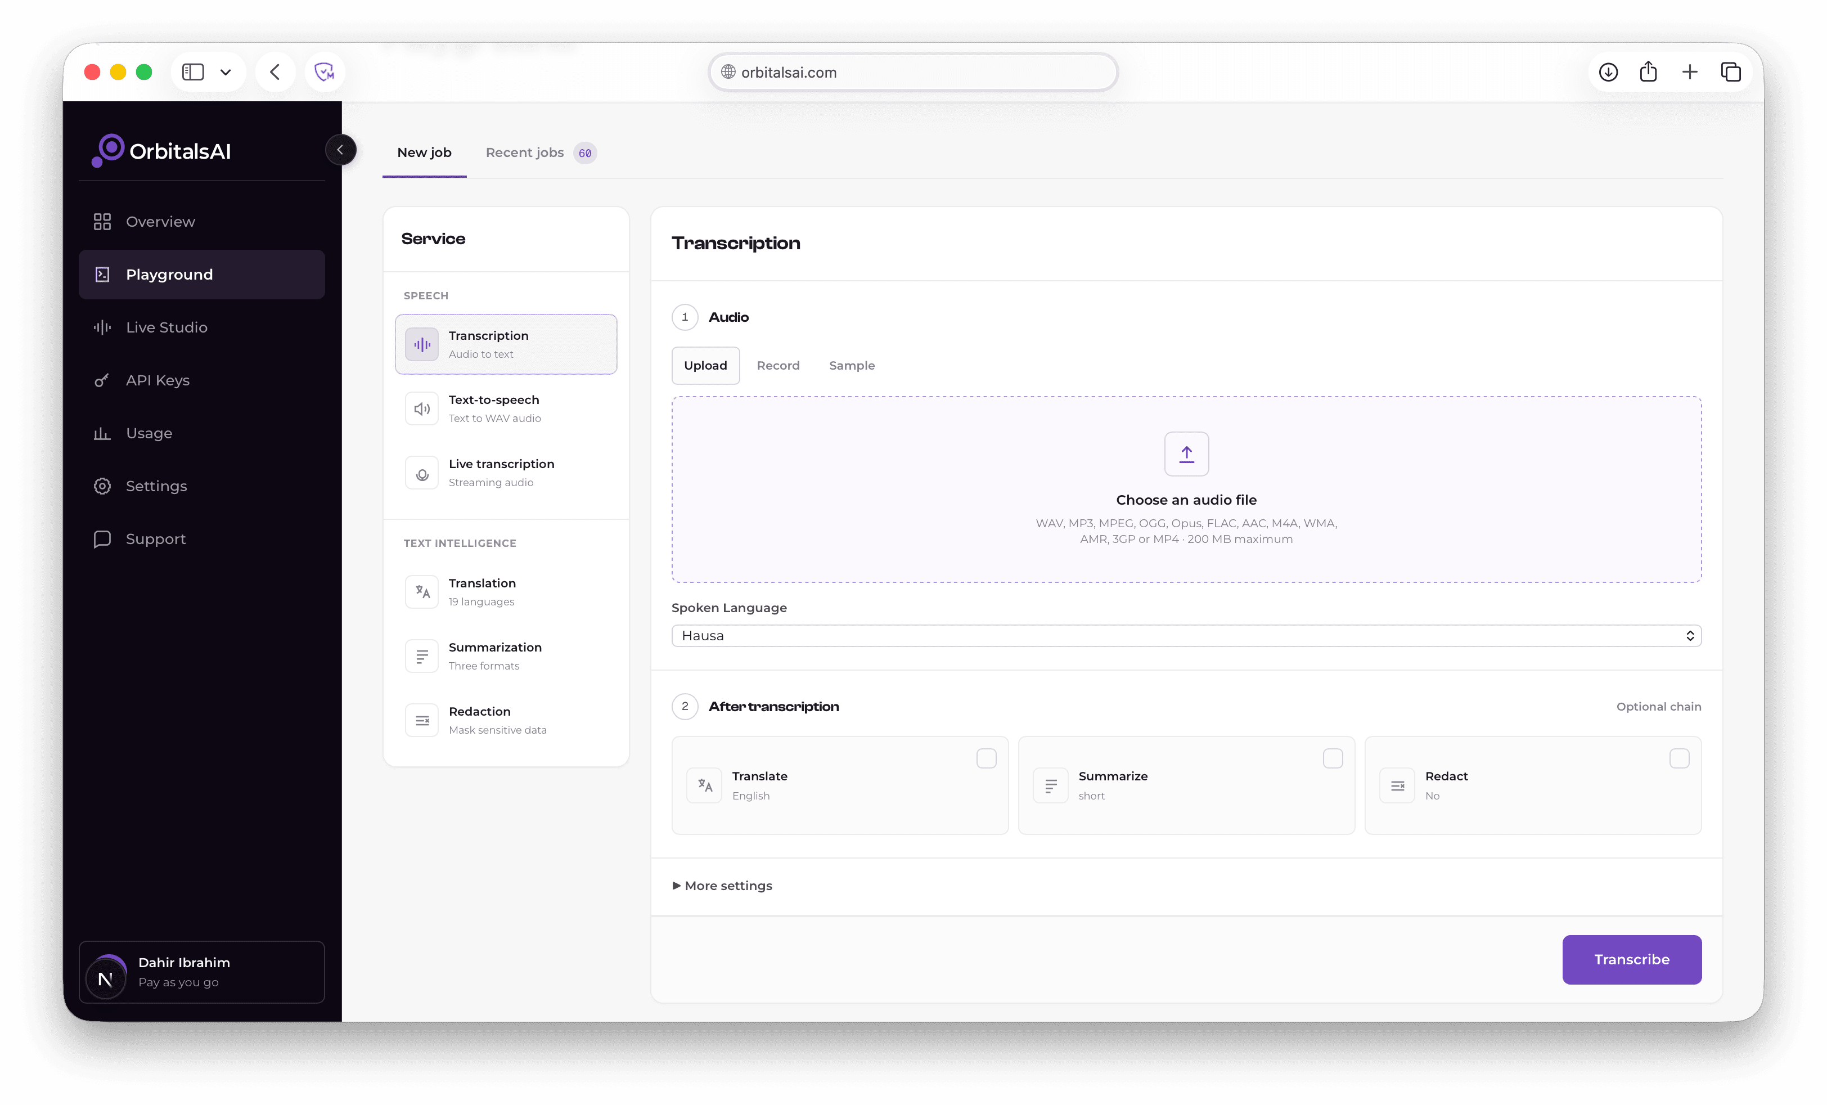Expand More settings disclosure
This screenshot has width=1827, height=1105.
pyautogui.click(x=722, y=886)
